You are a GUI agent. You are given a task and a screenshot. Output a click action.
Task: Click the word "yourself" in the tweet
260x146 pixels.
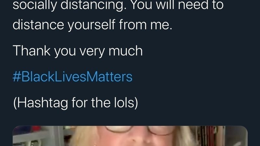click(91, 25)
